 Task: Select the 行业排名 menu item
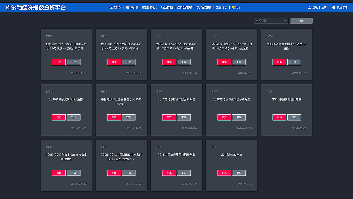coord(168,7)
